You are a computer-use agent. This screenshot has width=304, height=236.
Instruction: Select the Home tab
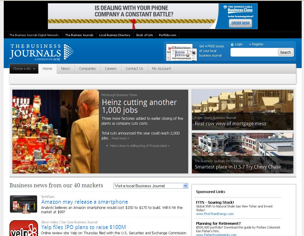point(47,69)
